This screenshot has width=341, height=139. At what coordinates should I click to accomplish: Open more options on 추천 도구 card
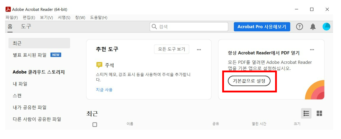[199, 50]
